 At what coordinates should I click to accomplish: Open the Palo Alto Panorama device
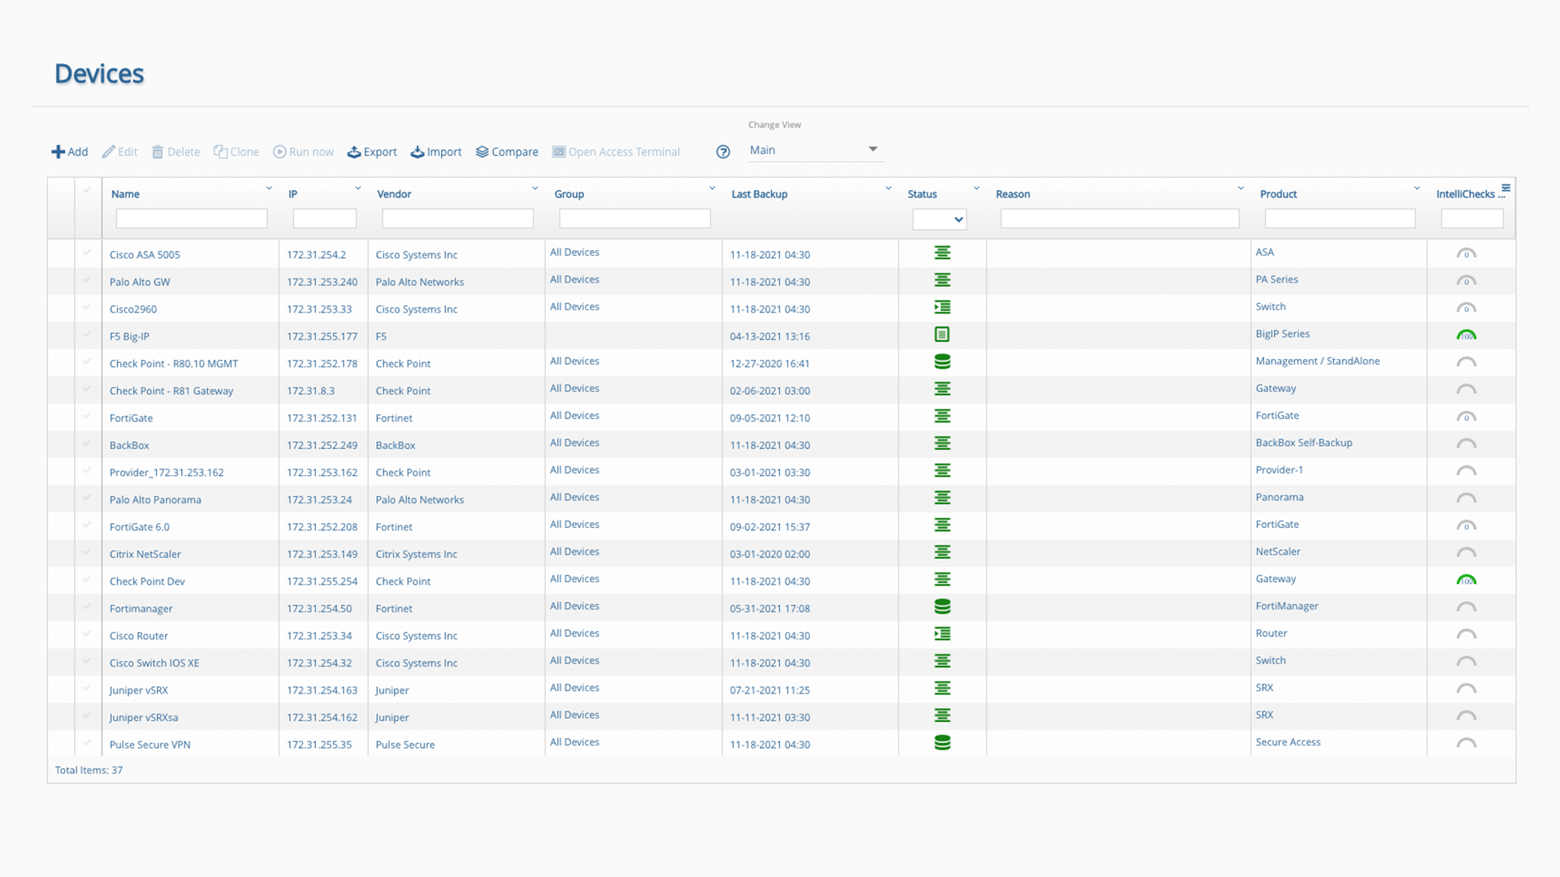(x=155, y=499)
